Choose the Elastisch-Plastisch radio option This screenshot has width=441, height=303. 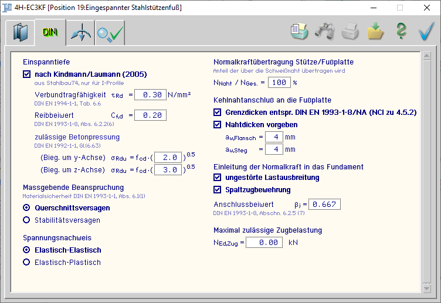26,263
